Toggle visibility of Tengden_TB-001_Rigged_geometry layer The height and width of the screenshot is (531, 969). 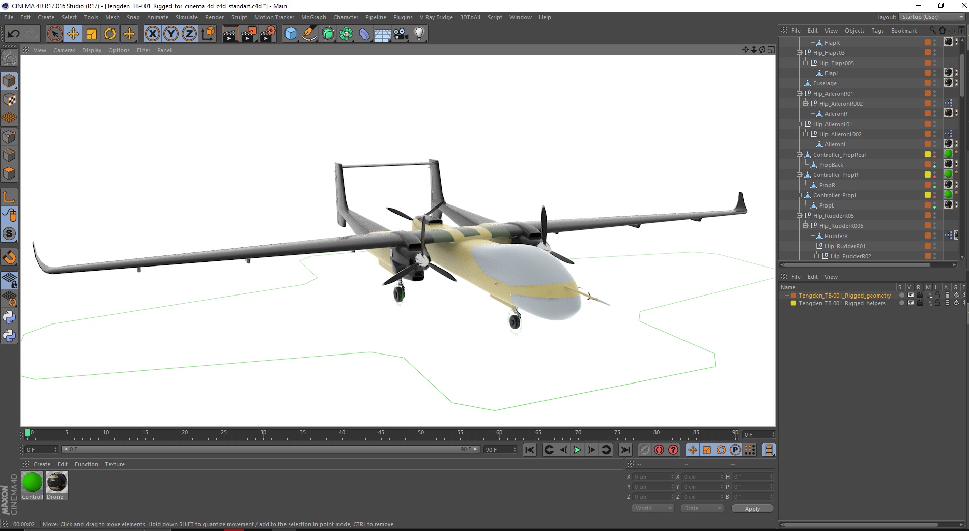(910, 295)
